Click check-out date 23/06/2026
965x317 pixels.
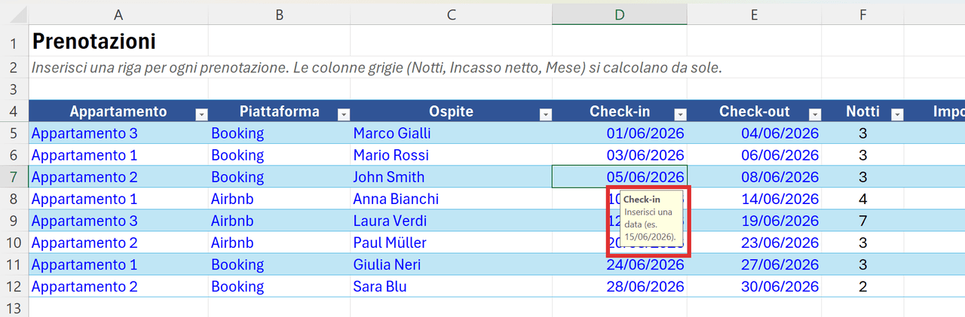(x=754, y=242)
